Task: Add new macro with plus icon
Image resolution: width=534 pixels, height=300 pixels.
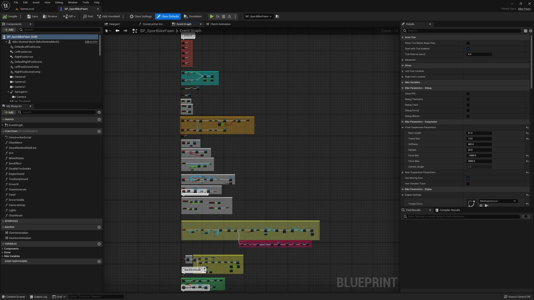Action: tap(99, 227)
